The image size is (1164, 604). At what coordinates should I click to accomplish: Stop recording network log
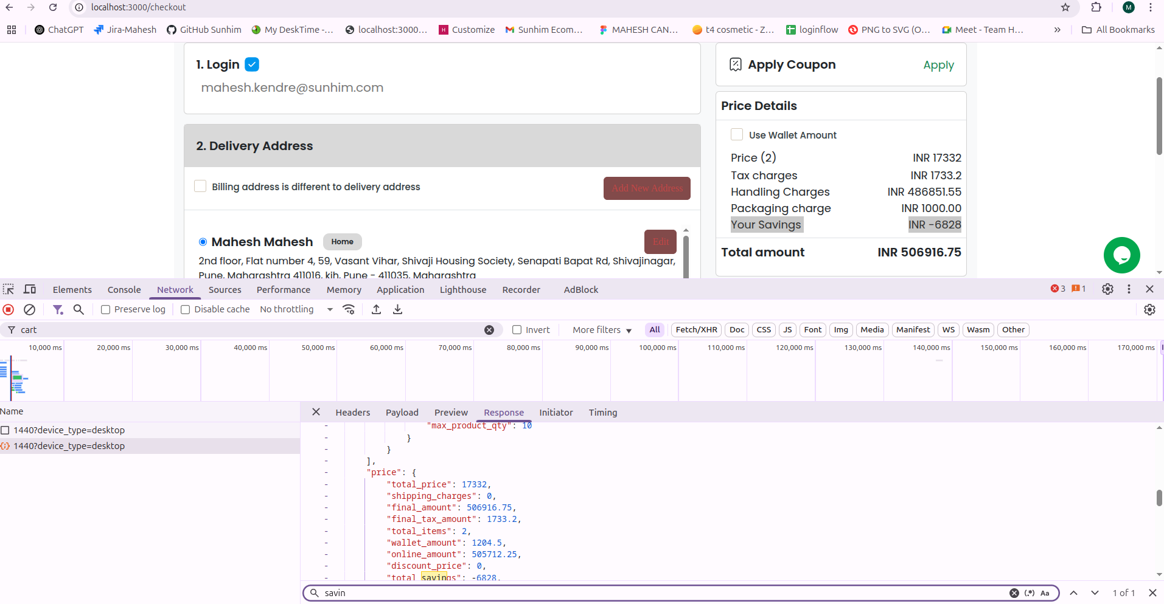coord(9,309)
